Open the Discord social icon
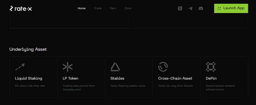The height and width of the screenshot is (105, 256). click(x=201, y=8)
